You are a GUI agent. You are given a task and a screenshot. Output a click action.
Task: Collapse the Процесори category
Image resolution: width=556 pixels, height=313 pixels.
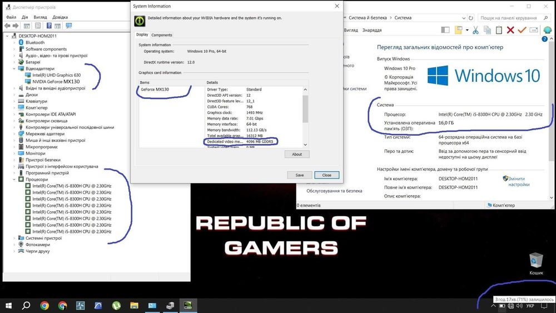pyautogui.click(x=14, y=180)
